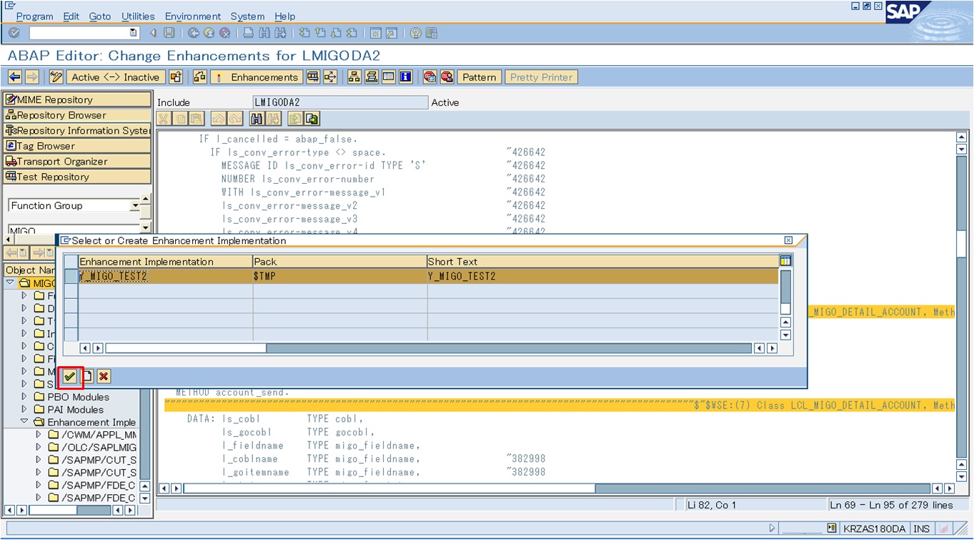This screenshot has width=974, height=540.
Task: Click the Pattern icon in the editor toolbar
Action: pos(478,77)
